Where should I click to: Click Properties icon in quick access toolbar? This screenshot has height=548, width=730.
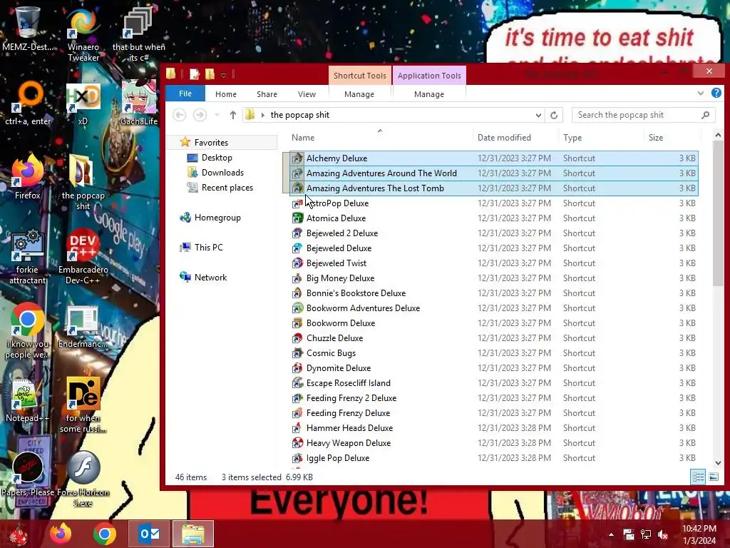pyautogui.click(x=195, y=73)
